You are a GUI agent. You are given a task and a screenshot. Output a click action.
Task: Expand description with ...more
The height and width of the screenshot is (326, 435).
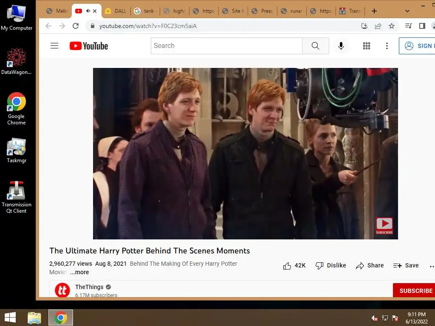[x=79, y=272]
